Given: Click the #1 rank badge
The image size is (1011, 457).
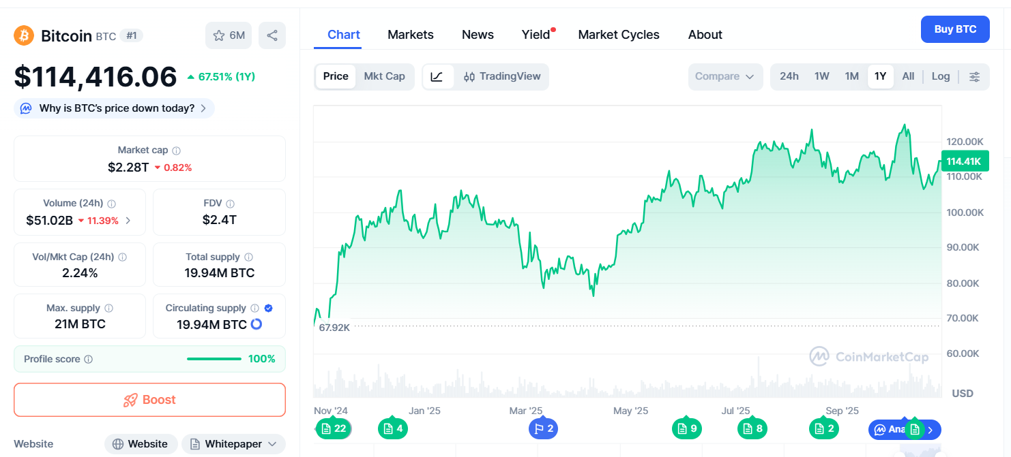Looking at the screenshot, I should click(132, 36).
